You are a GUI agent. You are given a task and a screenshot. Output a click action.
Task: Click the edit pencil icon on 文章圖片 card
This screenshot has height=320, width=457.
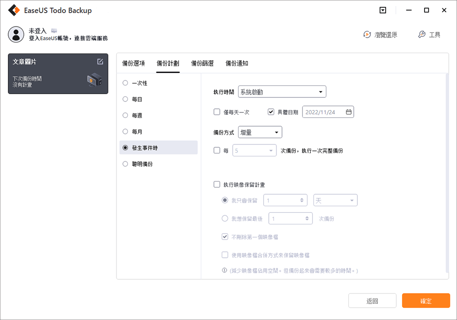click(x=100, y=61)
